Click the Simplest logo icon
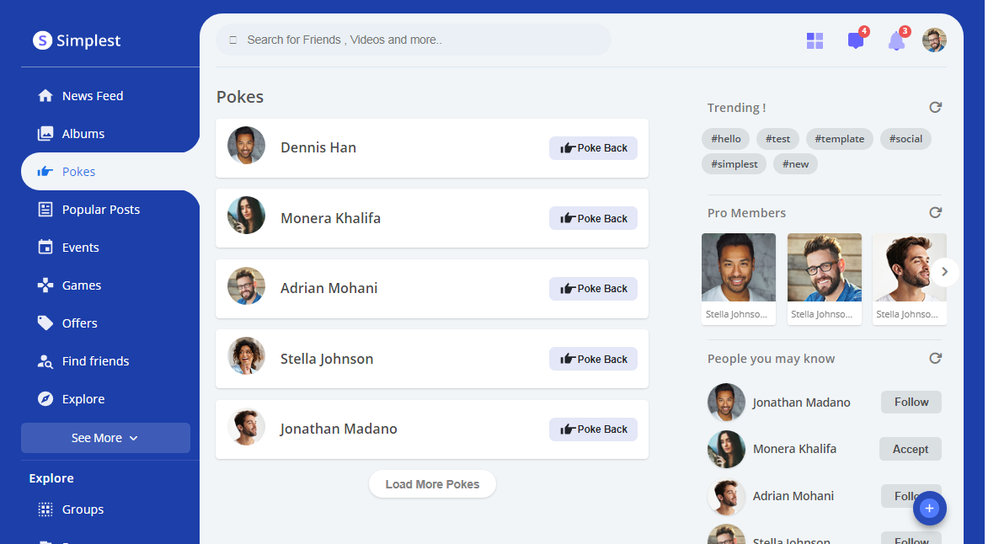 tap(42, 40)
